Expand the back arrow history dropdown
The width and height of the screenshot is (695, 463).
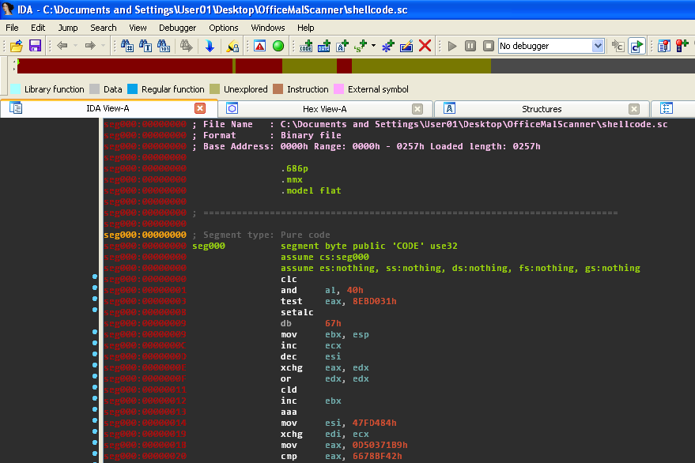click(x=75, y=46)
